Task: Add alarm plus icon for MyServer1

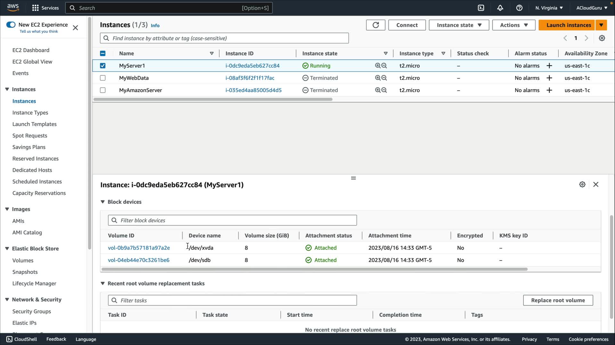Action: click(549, 65)
